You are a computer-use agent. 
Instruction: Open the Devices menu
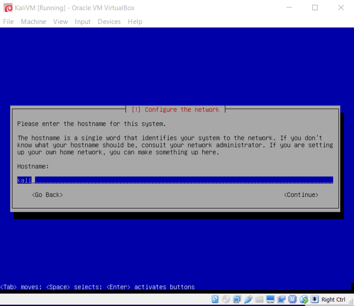coord(109,22)
